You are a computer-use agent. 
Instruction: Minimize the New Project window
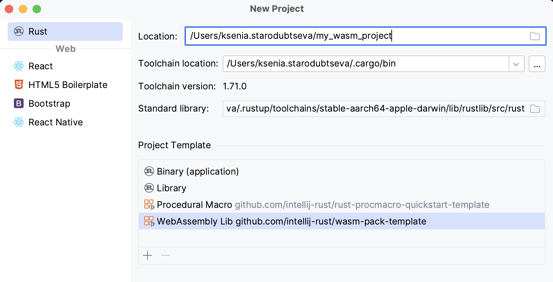23,9
